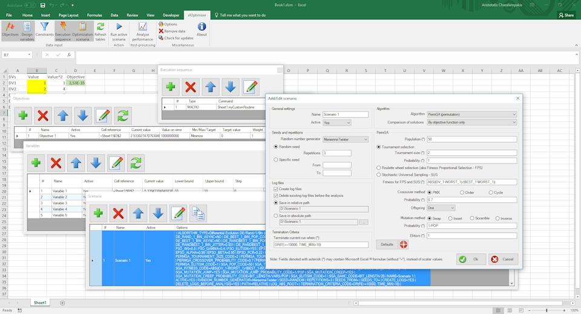The width and height of the screenshot is (581, 314).
Task: Click Tell me what you want to do
Action: click(x=240, y=15)
